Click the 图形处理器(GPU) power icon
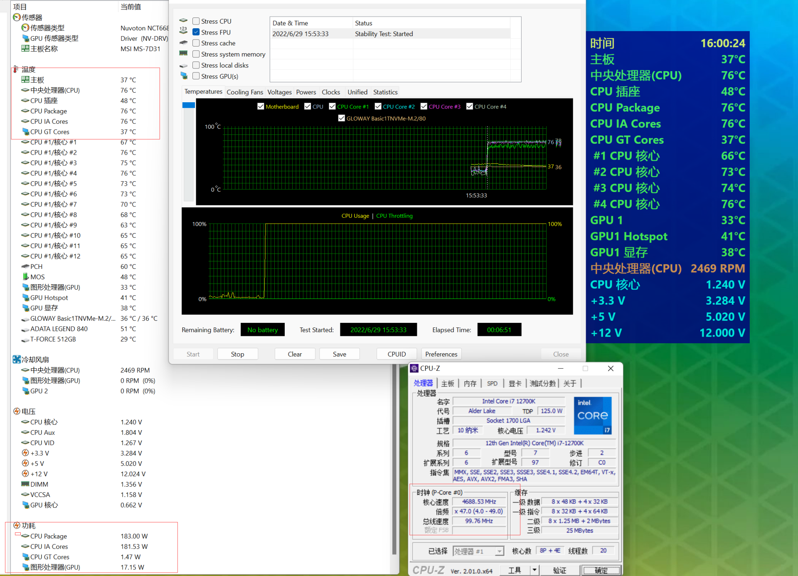The width and height of the screenshot is (798, 576). tap(25, 567)
